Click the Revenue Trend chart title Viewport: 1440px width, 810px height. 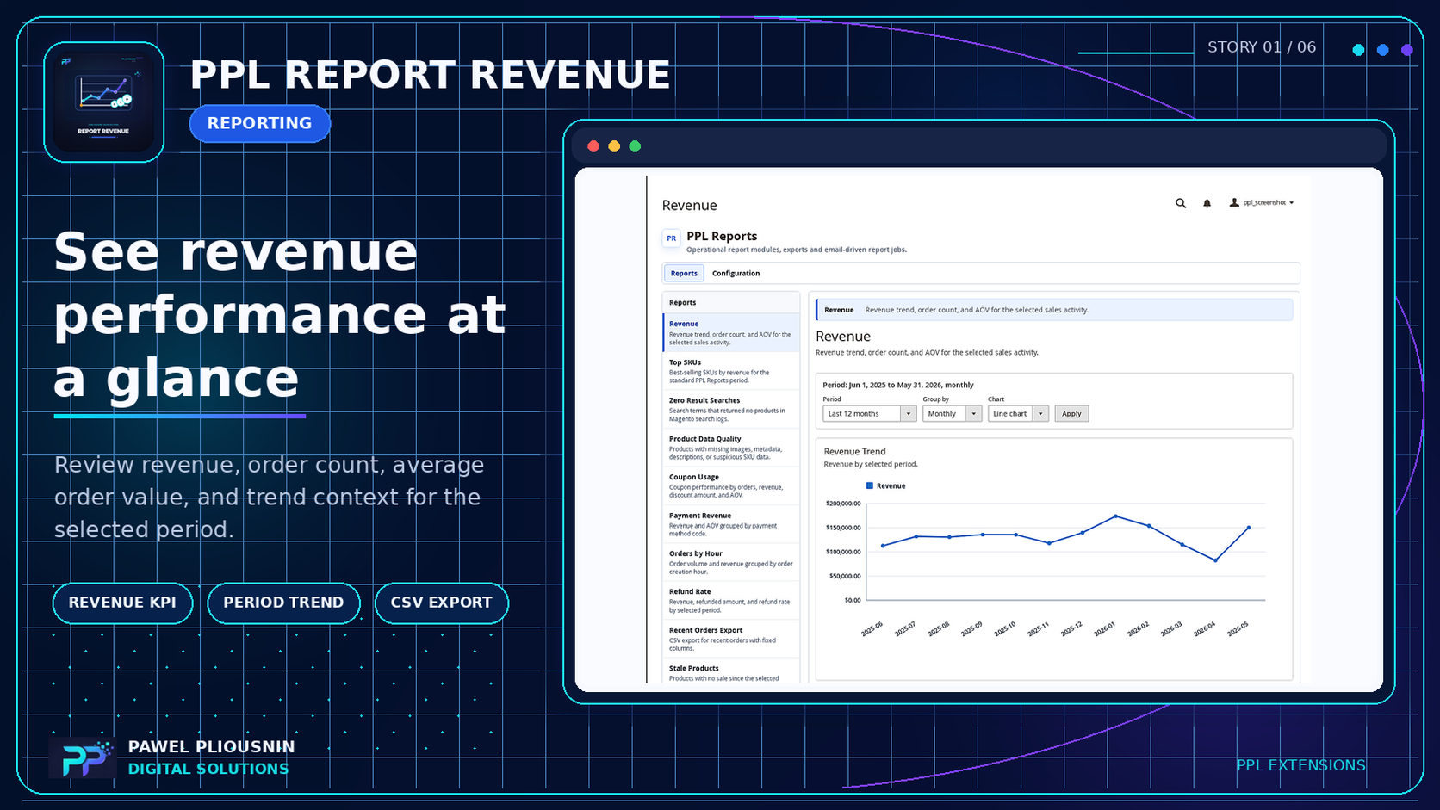[x=854, y=452]
